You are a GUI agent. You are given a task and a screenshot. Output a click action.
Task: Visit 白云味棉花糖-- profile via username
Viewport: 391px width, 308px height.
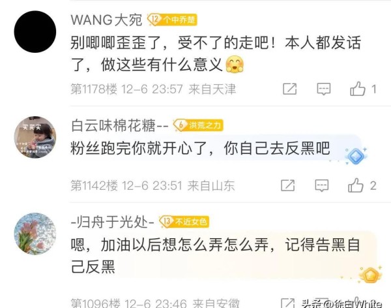[x=120, y=125]
